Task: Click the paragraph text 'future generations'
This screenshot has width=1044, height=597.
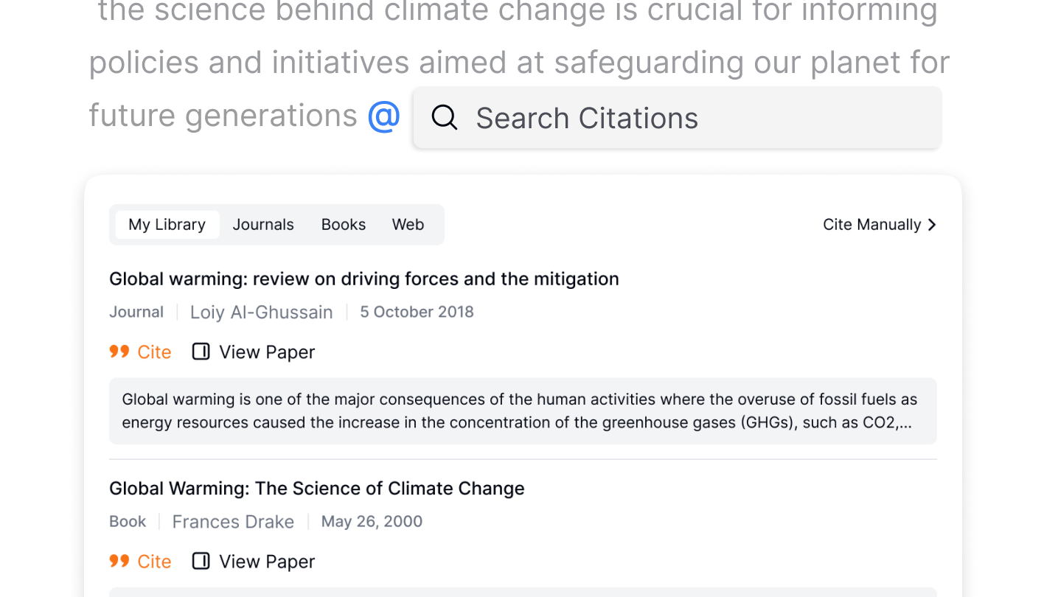Action: pyautogui.click(x=223, y=116)
